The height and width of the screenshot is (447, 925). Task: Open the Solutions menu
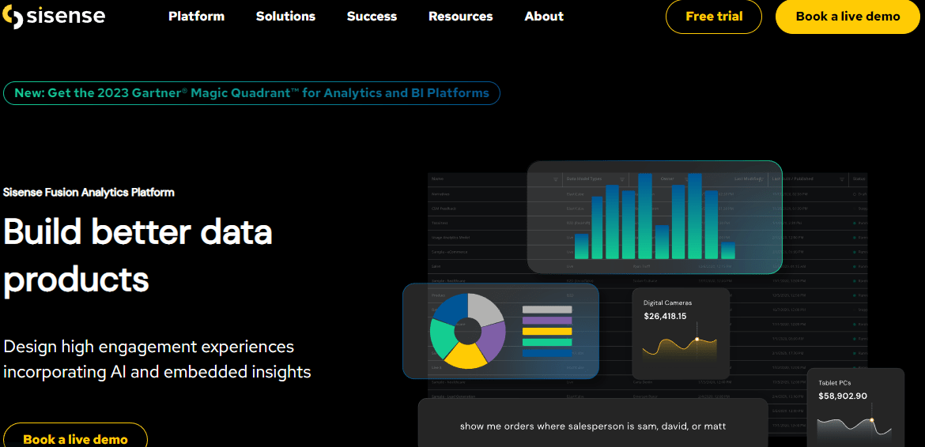285,17
